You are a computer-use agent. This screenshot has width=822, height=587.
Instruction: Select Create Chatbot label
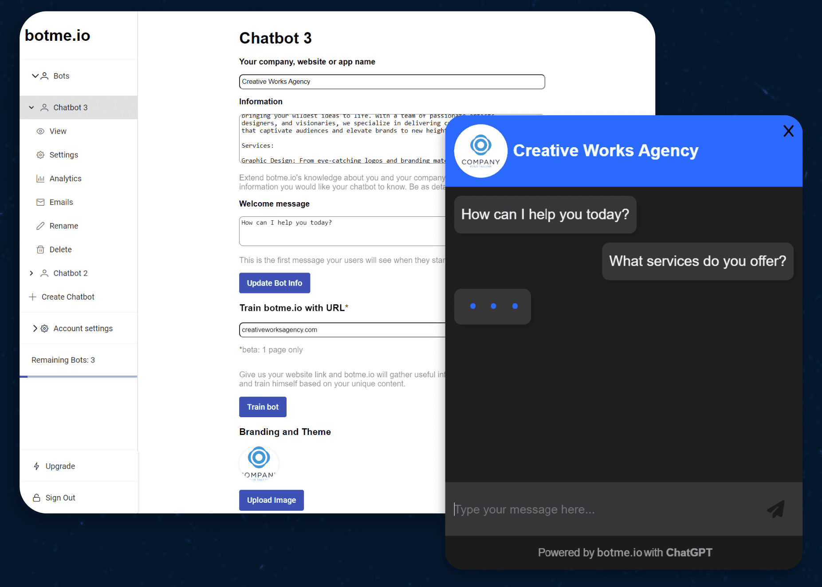pos(68,297)
